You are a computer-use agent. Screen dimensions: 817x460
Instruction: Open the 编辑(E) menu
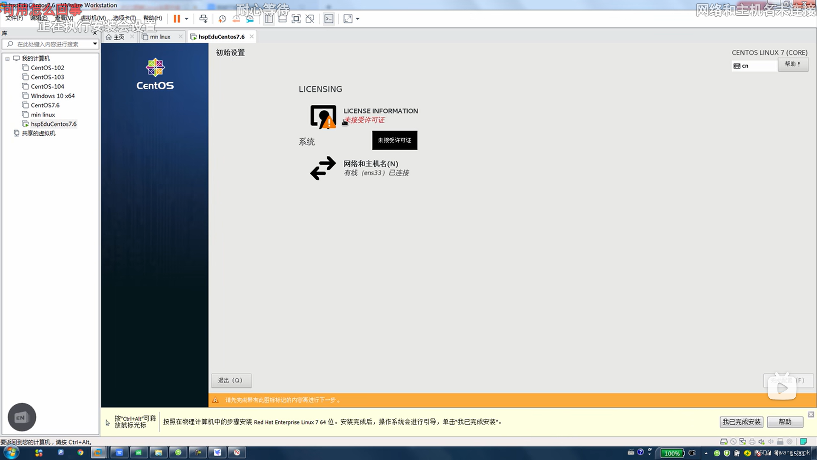[x=39, y=18]
